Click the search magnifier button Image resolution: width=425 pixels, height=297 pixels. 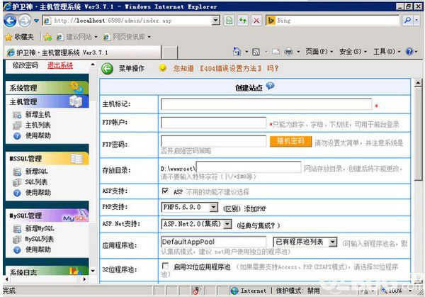(x=407, y=21)
